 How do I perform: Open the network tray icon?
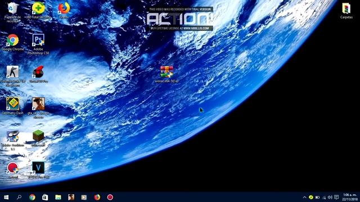click(324, 197)
